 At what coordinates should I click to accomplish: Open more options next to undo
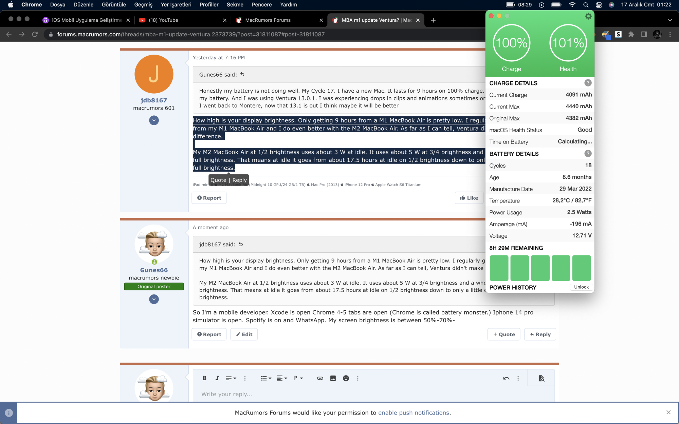(x=518, y=378)
